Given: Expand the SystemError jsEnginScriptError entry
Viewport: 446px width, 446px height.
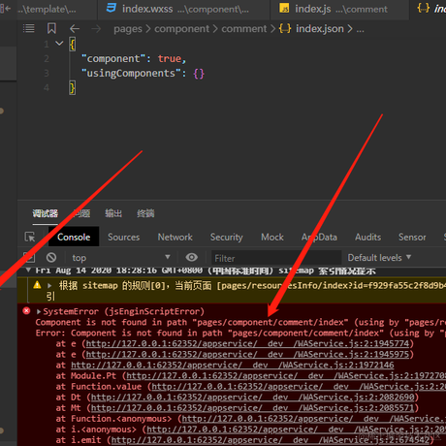Looking at the screenshot, I should (39, 311).
